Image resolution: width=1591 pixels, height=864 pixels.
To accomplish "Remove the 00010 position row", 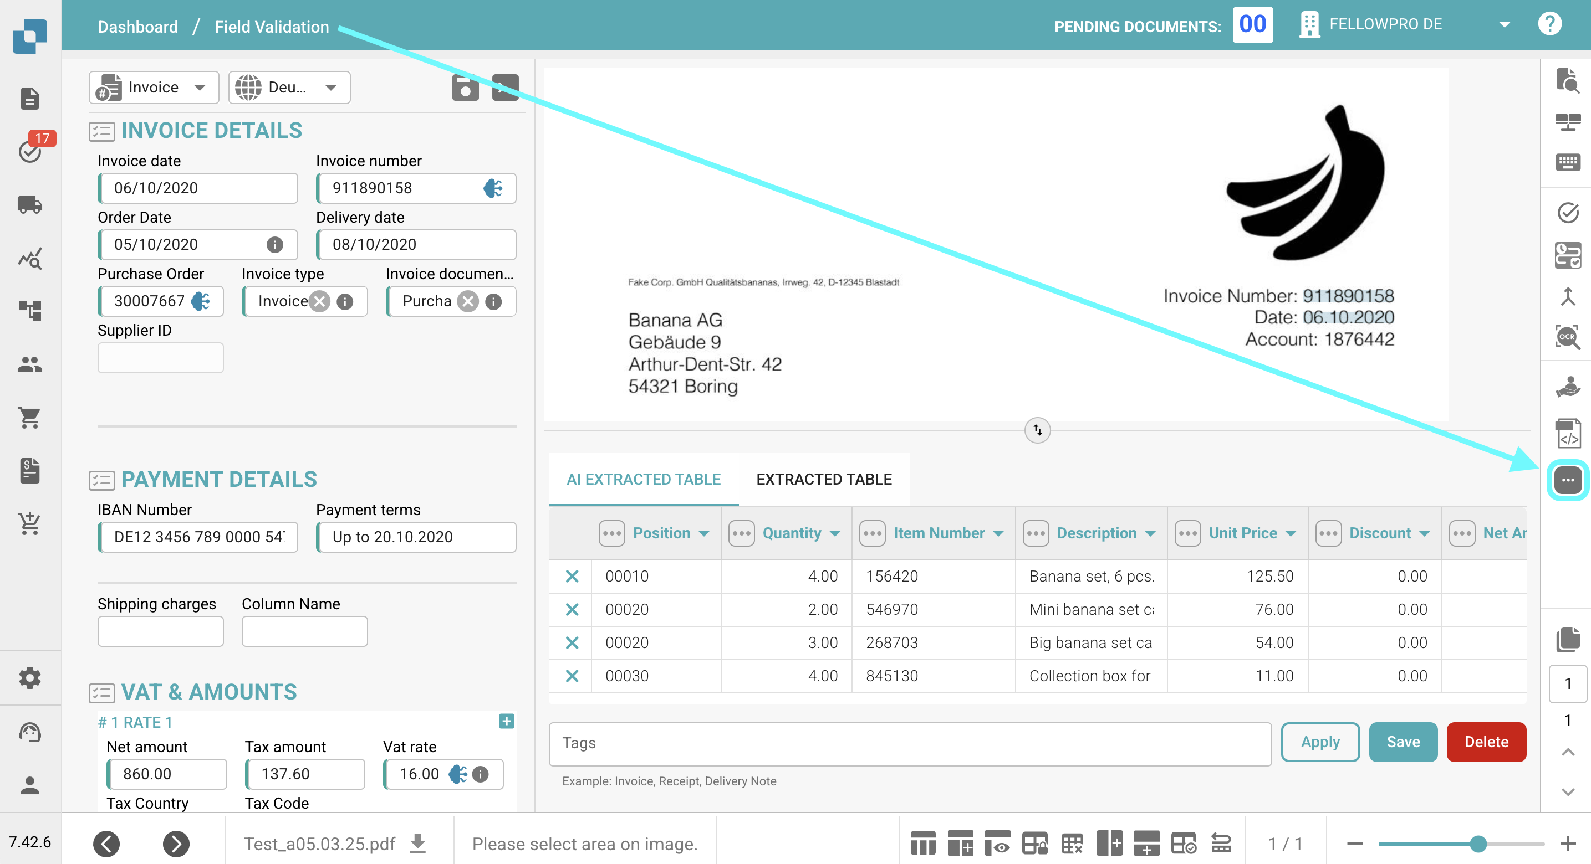I will click(x=572, y=576).
